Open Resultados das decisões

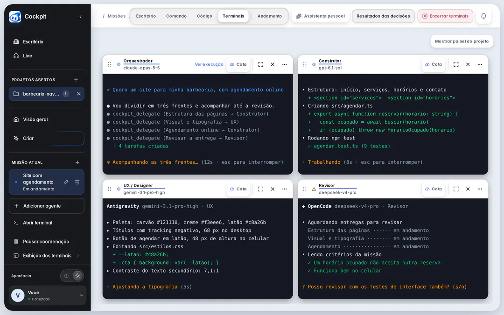383,16
